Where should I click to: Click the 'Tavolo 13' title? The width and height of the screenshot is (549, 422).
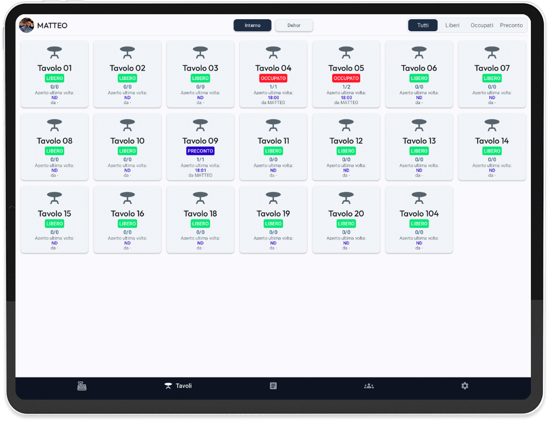[419, 141]
